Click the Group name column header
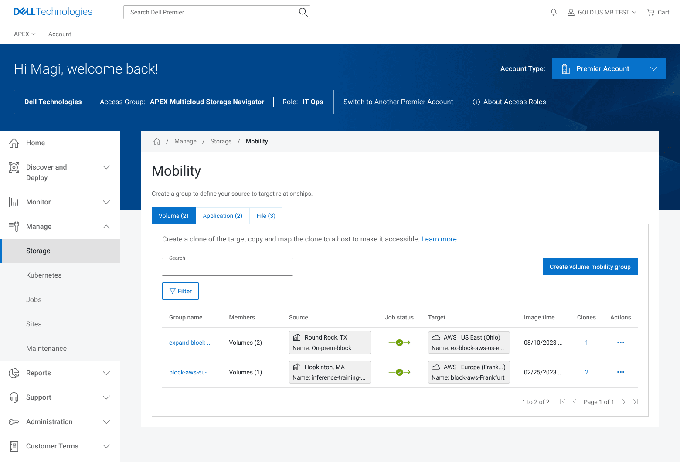The width and height of the screenshot is (680, 462). tap(186, 317)
